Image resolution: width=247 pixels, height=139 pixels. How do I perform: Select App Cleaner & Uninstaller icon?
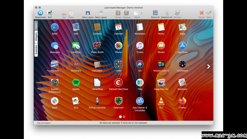(x=140, y=101)
